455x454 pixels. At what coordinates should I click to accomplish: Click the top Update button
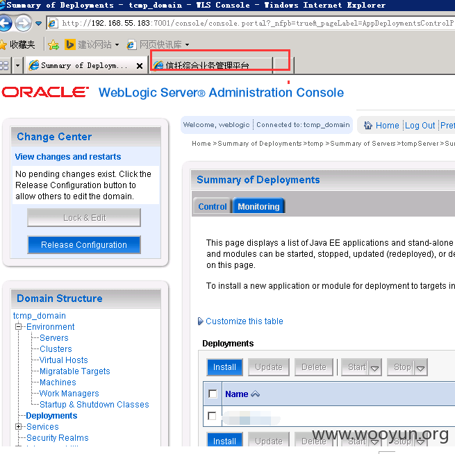[269, 367]
